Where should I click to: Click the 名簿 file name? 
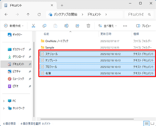[x=48, y=73]
